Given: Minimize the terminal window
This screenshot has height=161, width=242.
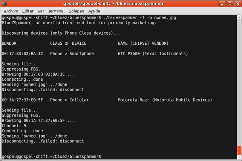Looking at the screenshot, I should pyautogui.click(x=222, y=4).
